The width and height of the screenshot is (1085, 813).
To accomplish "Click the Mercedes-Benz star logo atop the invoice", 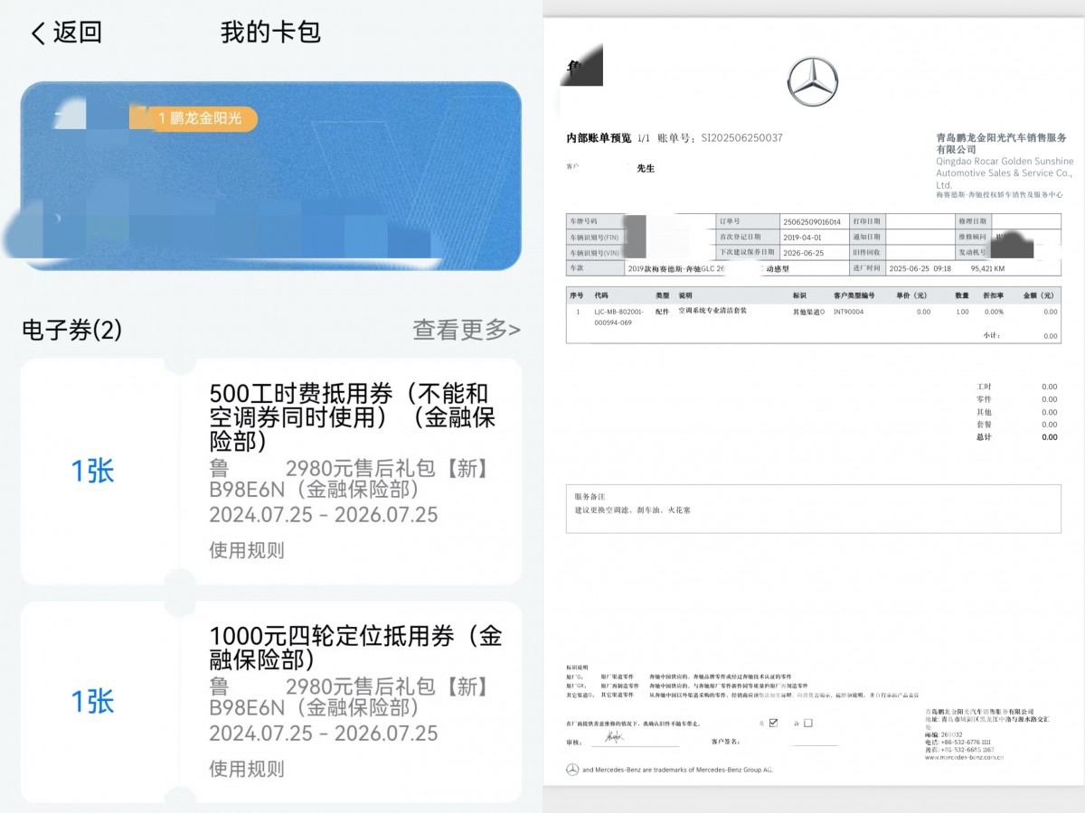I will tap(813, 81).
